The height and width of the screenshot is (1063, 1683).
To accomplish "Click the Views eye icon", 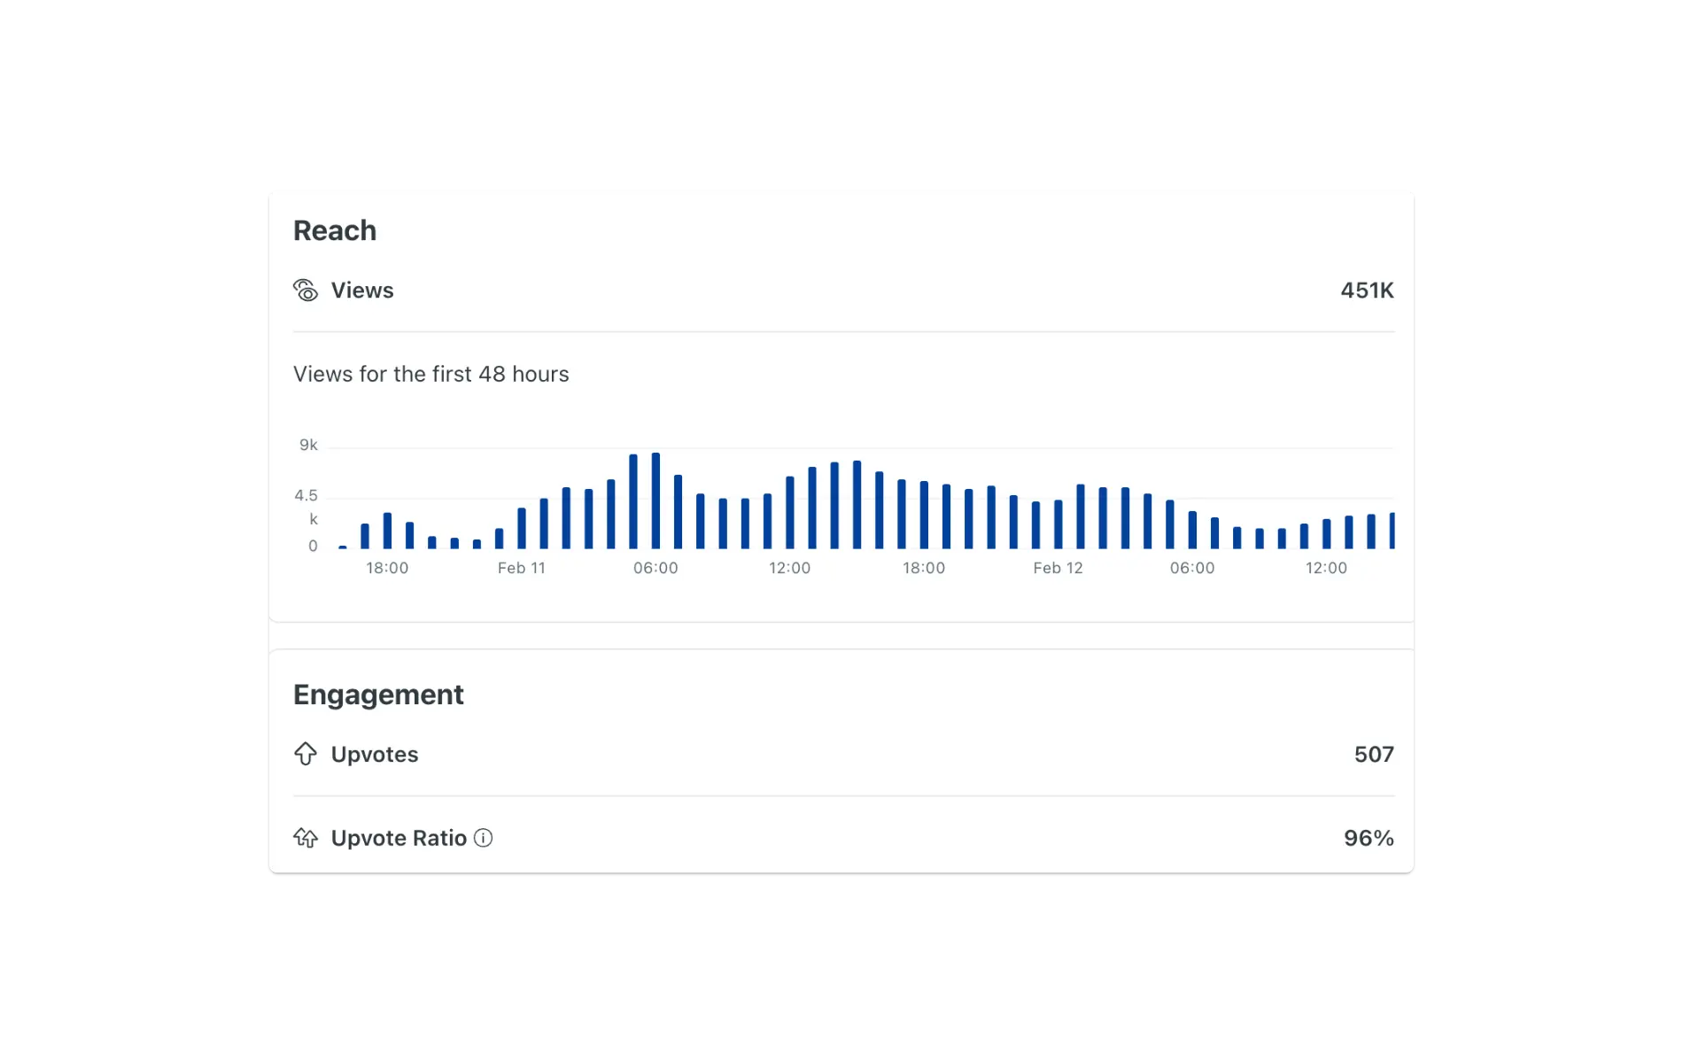I will pyautogui.click(x=305, y=291).
